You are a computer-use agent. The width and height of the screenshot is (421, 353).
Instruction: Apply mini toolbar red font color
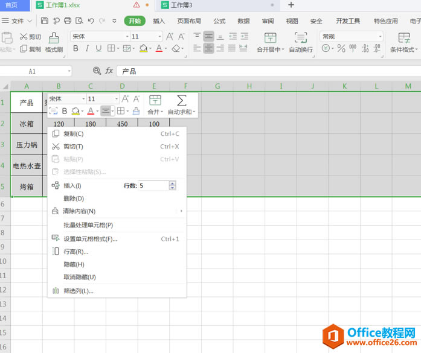[91, 111]
